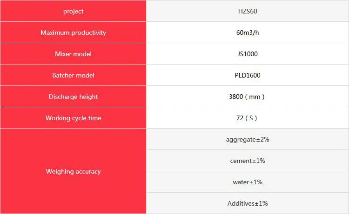Click the 'Batcher model' label cell
349x214 pixels.
point(73,75)
